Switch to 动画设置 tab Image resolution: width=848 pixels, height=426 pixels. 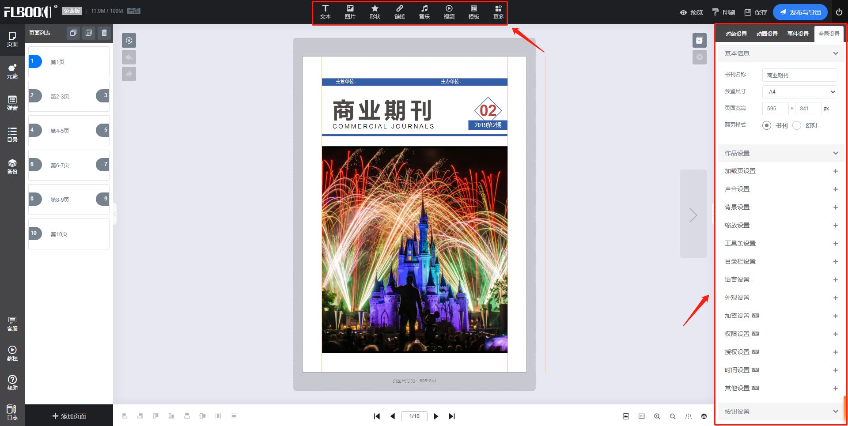[x=767, y=34]
